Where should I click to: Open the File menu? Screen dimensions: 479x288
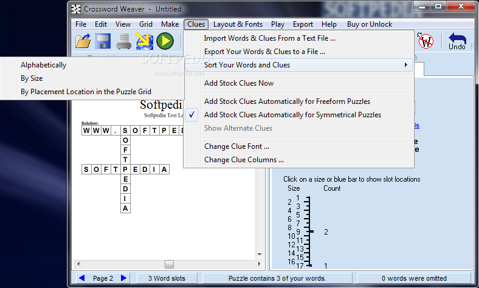pos(81,24)
